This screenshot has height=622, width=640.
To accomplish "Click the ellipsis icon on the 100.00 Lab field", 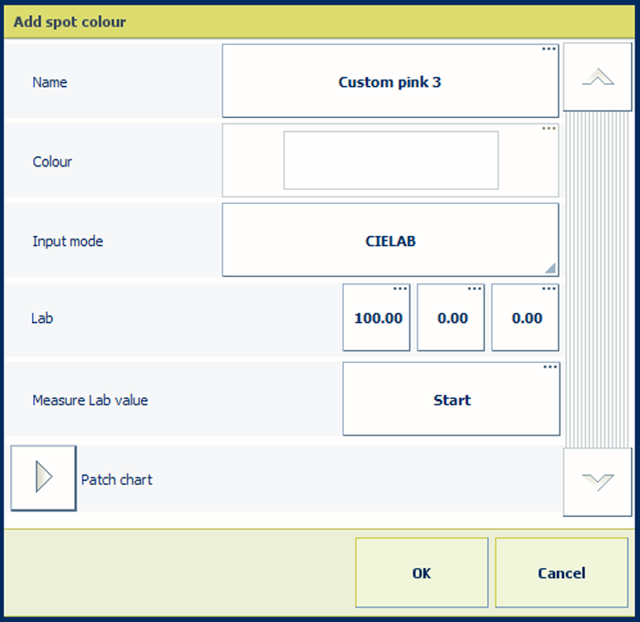I will (400, 289).
